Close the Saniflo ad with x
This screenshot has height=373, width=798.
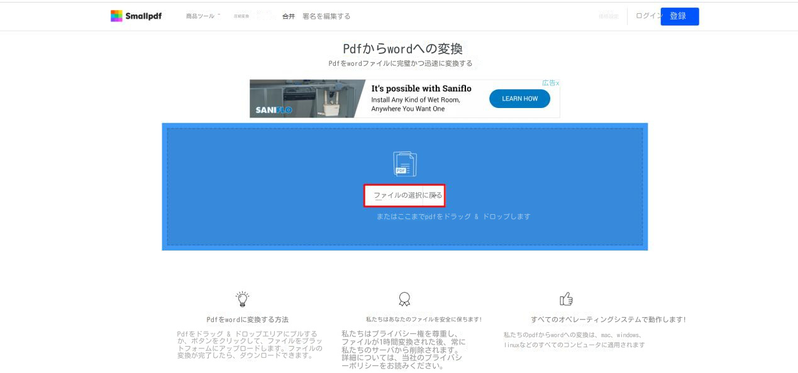pyautogui.click(x=557, y=84)
